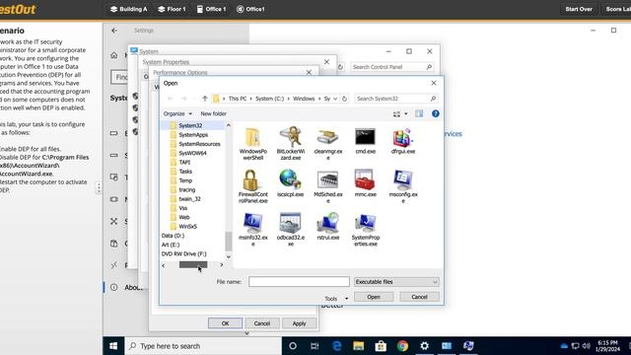
Task: Select tracing folder in tree
Action: pyautogui.click(x=186, y=190)
